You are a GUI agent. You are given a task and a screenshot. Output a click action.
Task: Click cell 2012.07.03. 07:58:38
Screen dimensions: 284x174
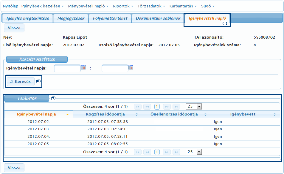point(108,122)
